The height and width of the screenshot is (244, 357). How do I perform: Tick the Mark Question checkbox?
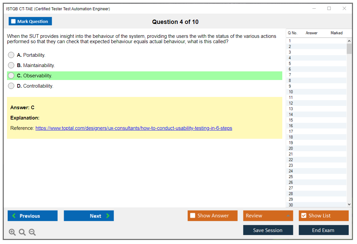click(14, 21)
